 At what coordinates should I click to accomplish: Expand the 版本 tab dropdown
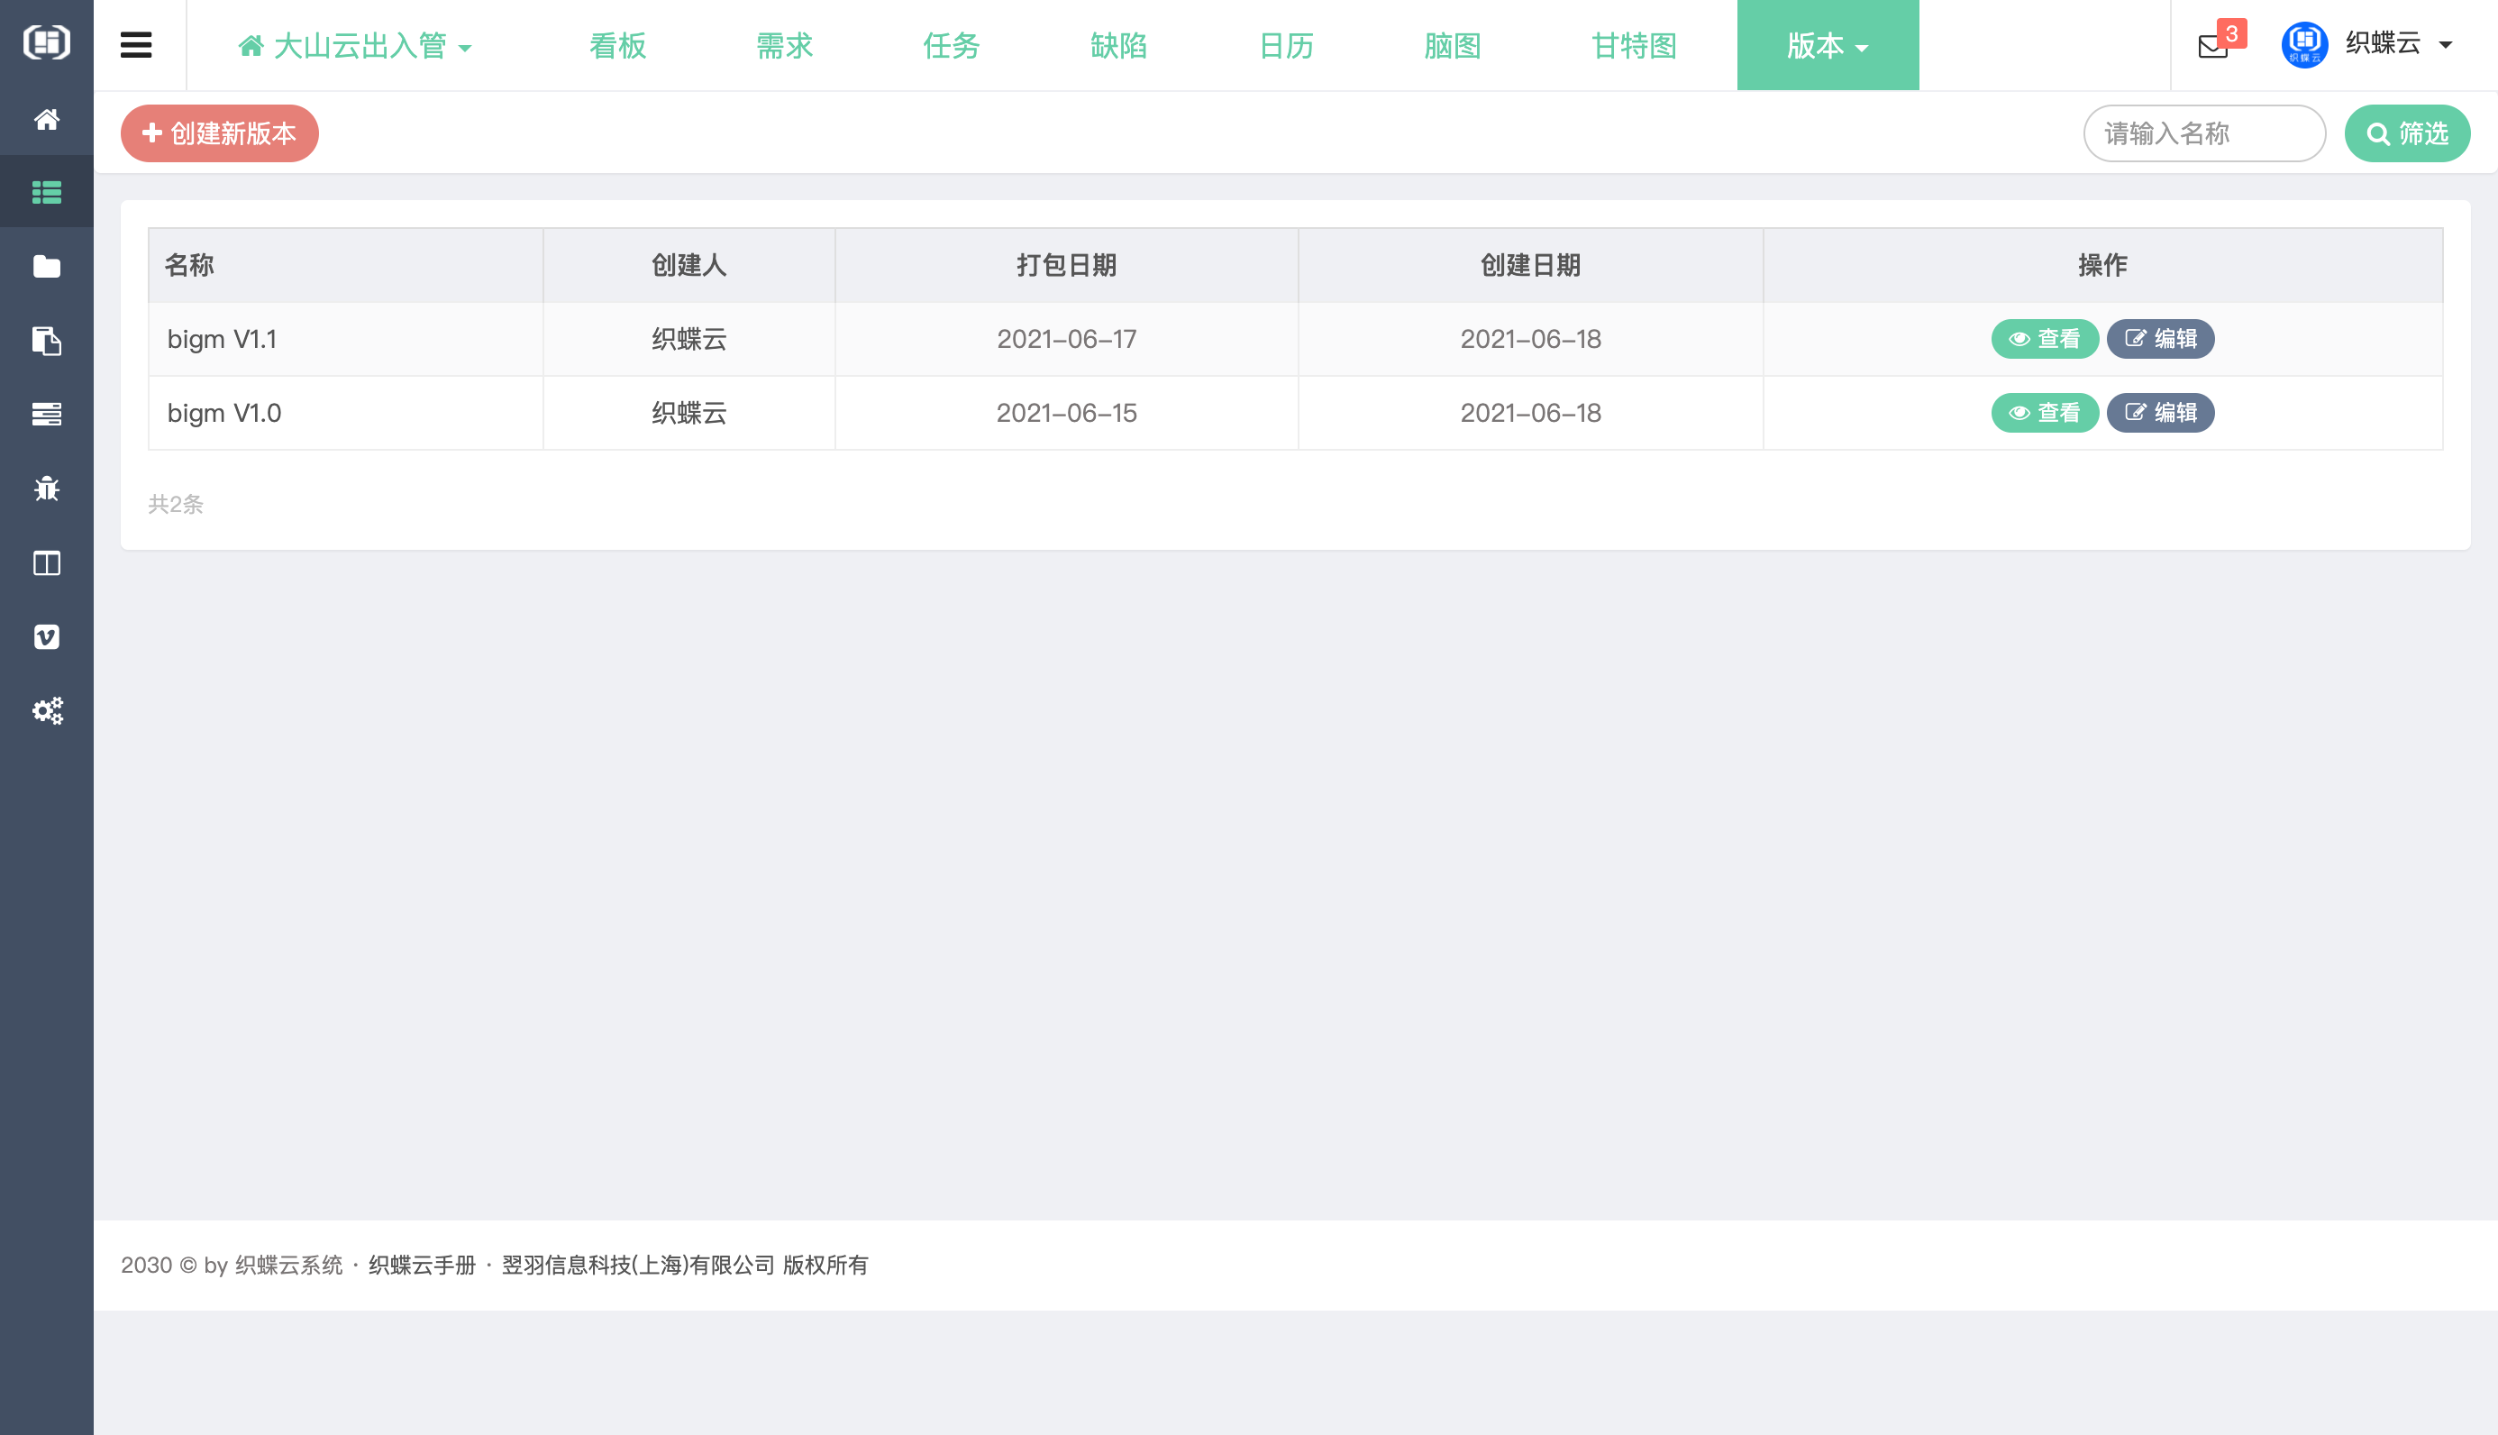1828,45
